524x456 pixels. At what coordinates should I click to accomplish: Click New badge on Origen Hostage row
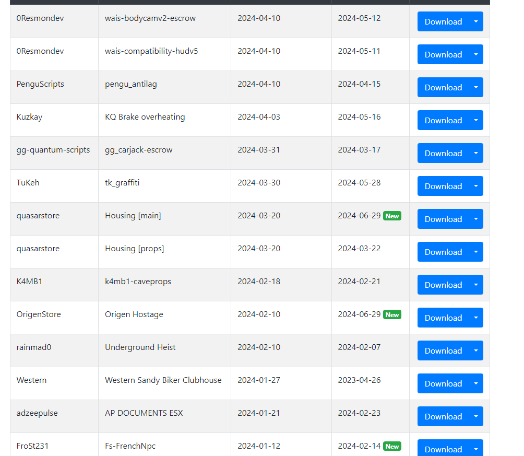(392, 315)
